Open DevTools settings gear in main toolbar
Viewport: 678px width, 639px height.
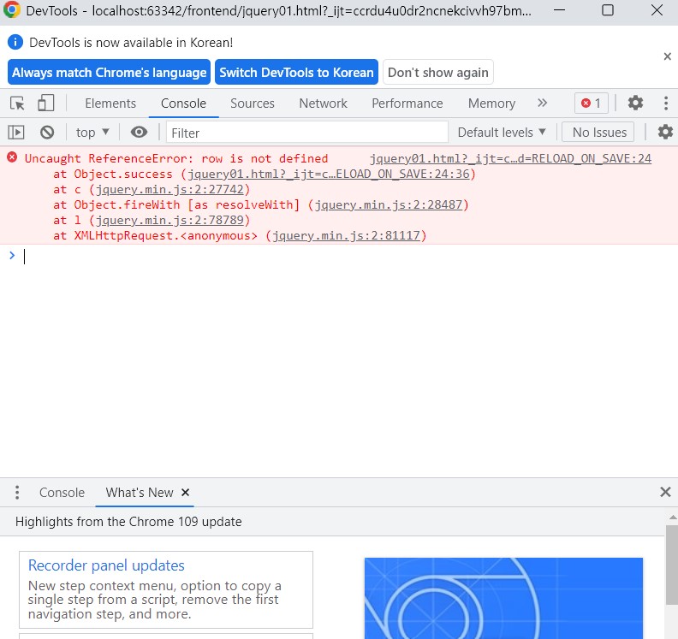(635, 104)
